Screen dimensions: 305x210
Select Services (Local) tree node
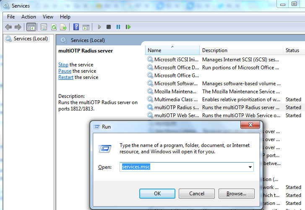(x=27, y=39)
